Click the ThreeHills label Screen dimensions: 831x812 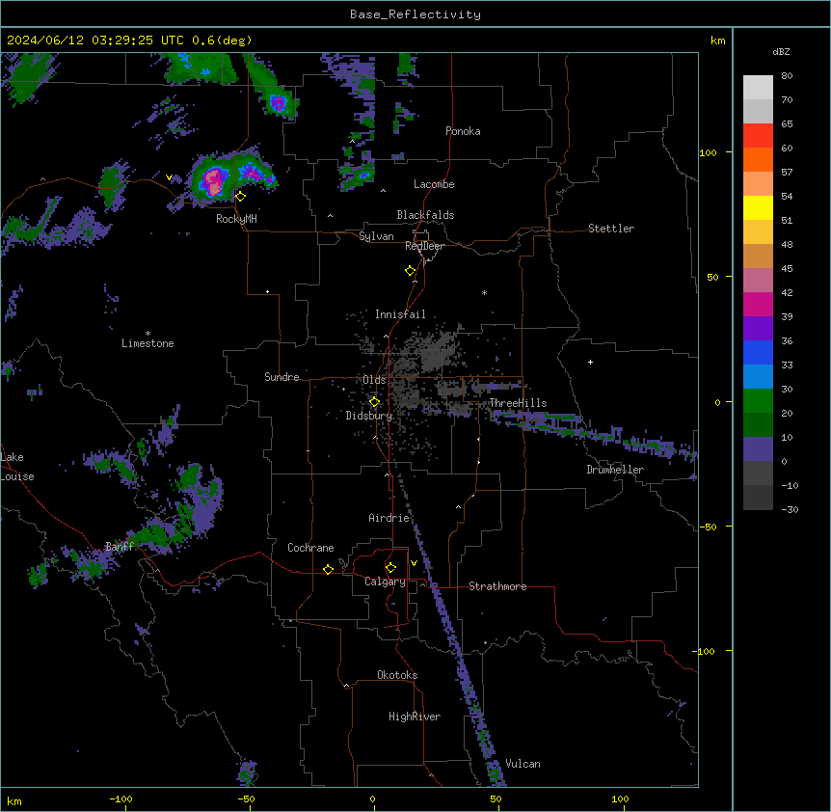(x=518, y=403)
